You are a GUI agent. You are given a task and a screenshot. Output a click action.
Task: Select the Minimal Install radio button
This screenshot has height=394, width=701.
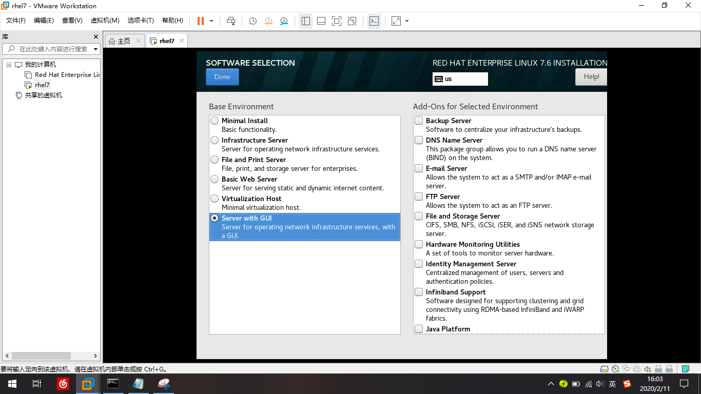(215, 121)
